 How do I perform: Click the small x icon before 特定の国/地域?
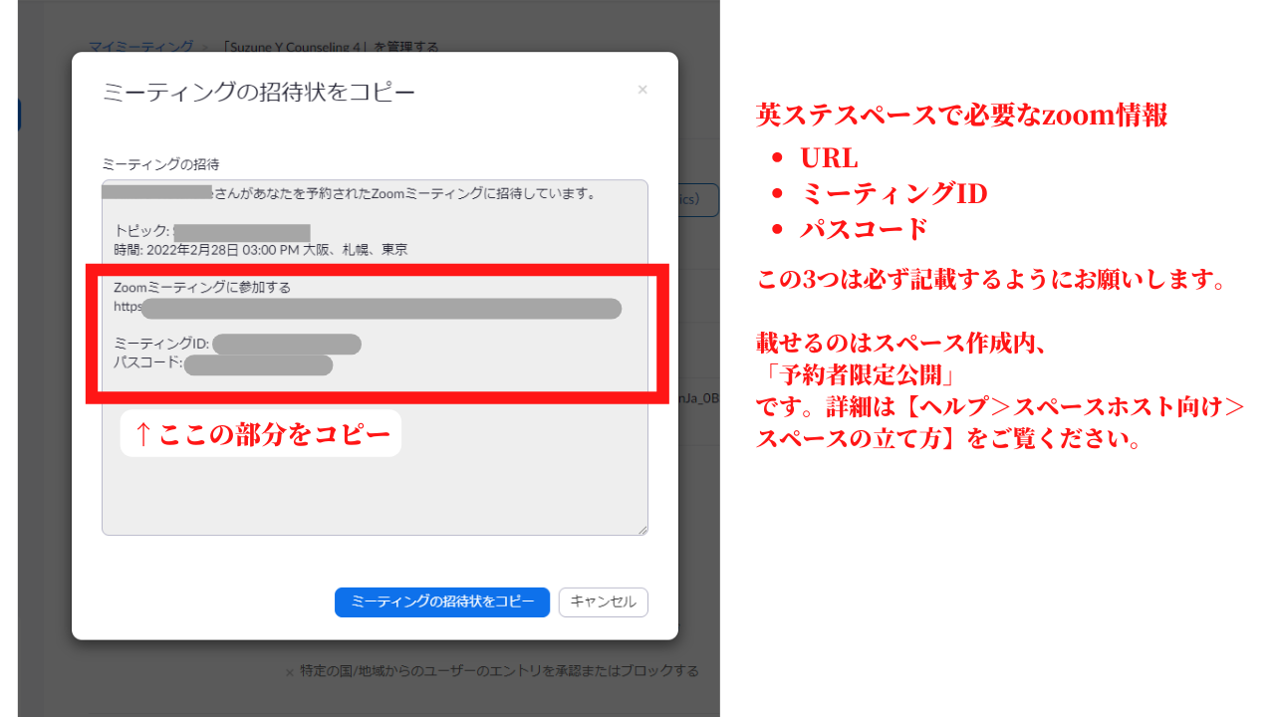click(x=290, y=672)
